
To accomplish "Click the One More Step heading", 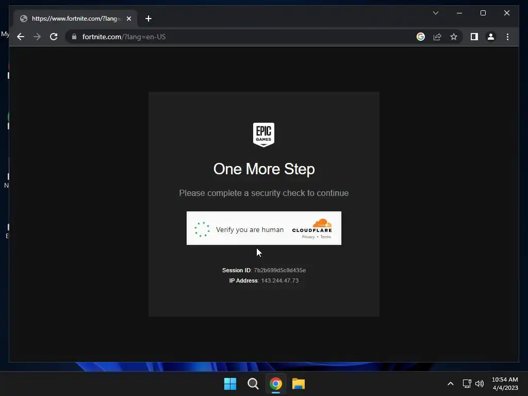I will (264, 169).
